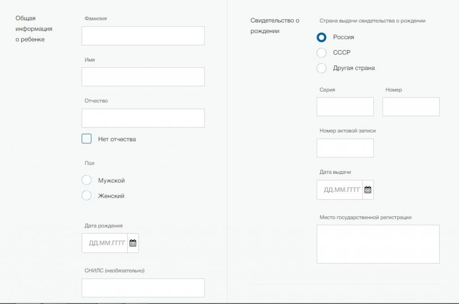Open the calendar picker for Дата выдачи

click(x=368, y=189)
